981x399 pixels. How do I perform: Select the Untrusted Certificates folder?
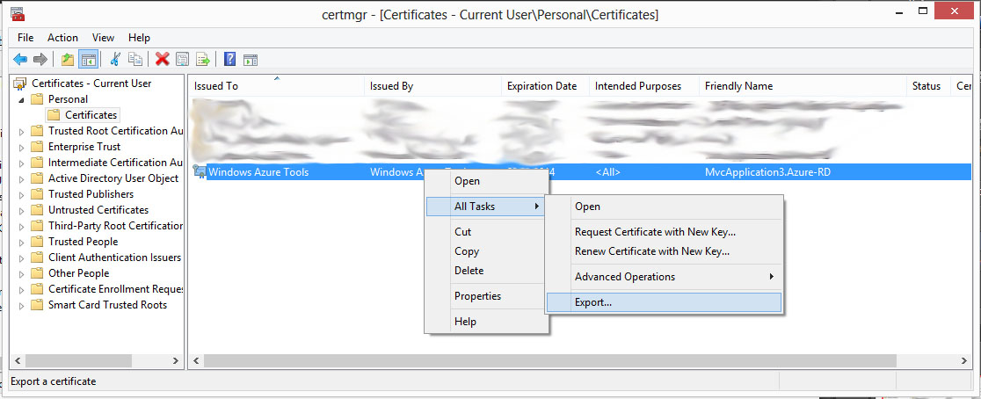tap(98, 210)
